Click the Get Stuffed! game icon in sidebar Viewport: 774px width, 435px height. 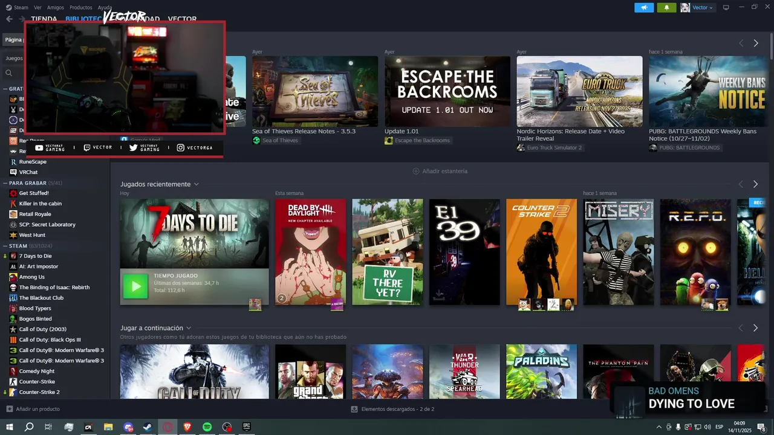pos(13,193)
